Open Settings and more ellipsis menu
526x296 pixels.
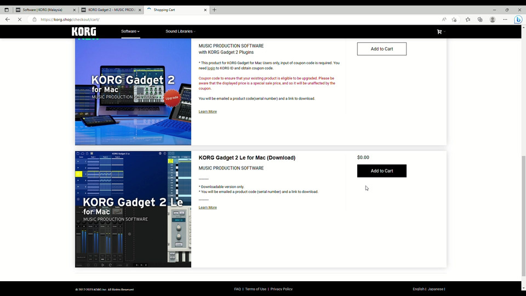click(505, 20)
